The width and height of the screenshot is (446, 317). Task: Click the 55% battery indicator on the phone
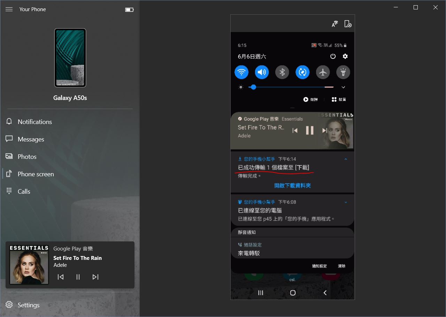click(x=340, y=45)
